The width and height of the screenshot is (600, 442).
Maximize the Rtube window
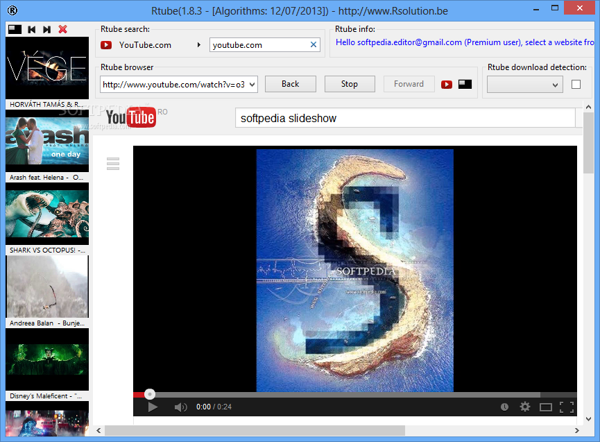555,8
